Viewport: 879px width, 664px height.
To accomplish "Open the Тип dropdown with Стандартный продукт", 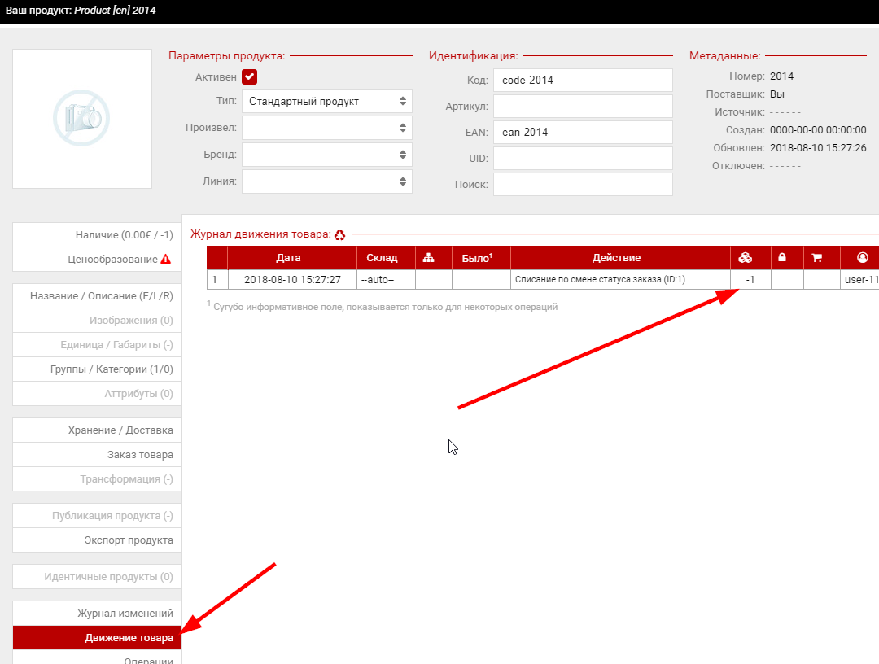I will click(x=326, y=102).
